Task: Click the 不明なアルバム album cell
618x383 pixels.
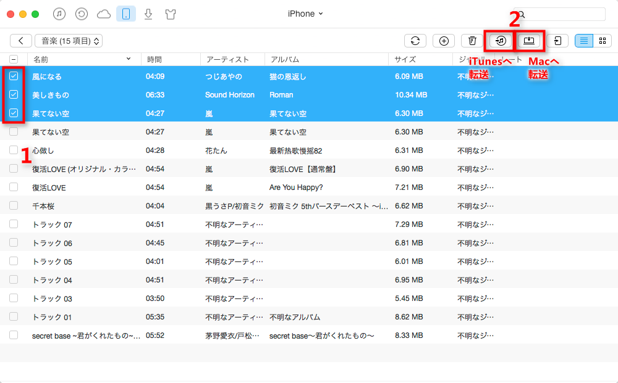Action: tap(295, 317)
